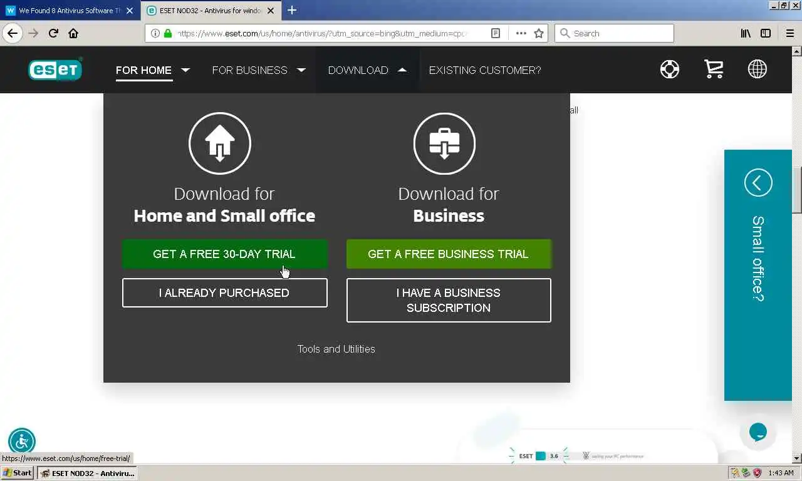Close the ESET NOD32 tab
This screenshot has height=481, width=802.
(x=272, y=11)
